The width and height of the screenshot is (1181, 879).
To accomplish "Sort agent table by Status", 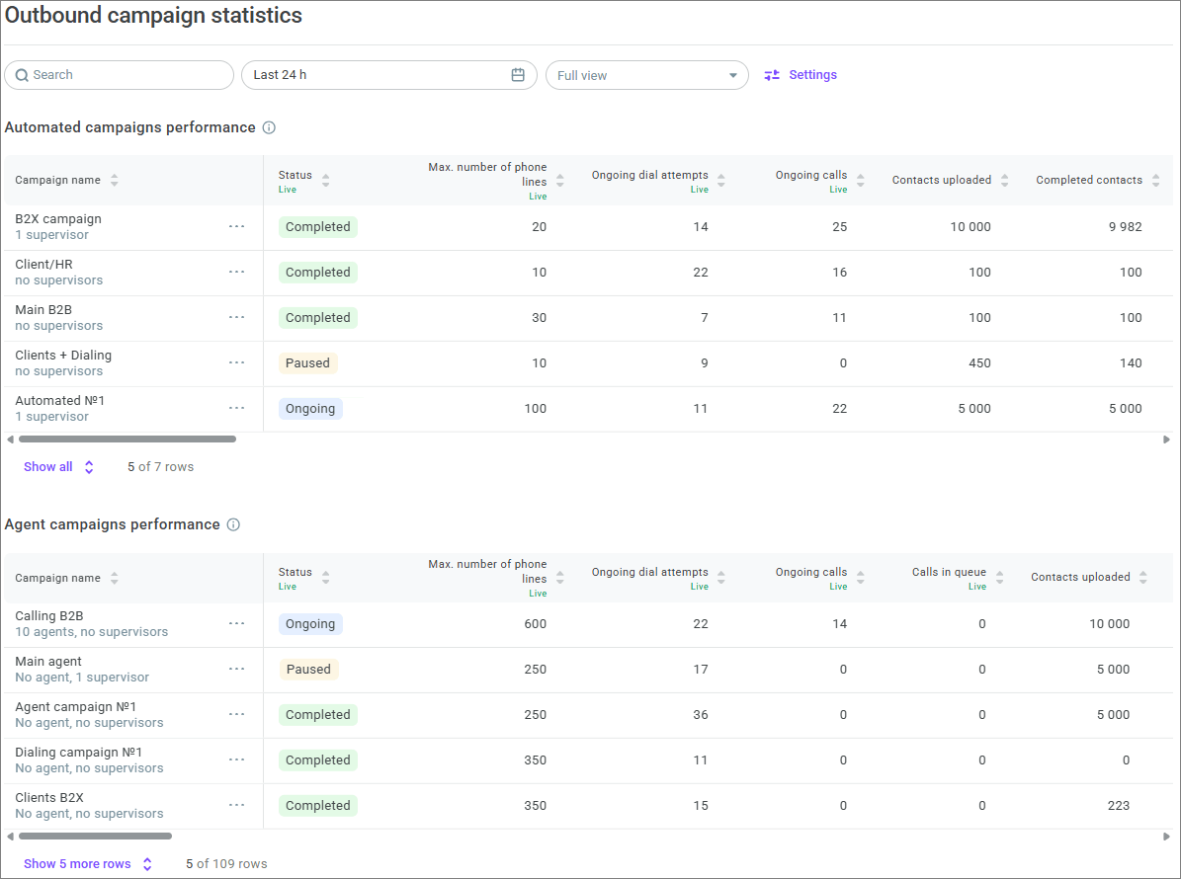I will (x=325, y=577).
